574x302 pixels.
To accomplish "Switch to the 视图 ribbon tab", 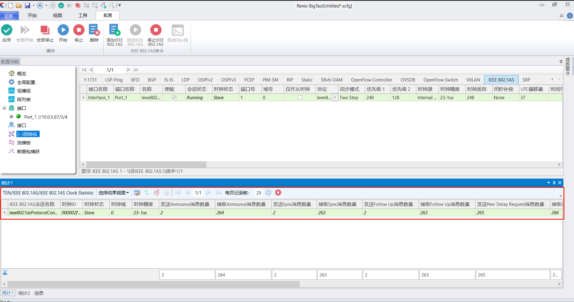I will [57, 15].
